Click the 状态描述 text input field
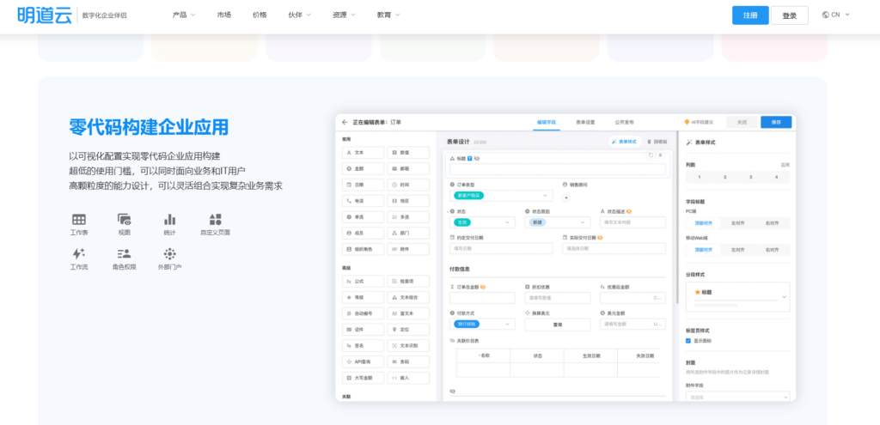 tap(633, 222)
